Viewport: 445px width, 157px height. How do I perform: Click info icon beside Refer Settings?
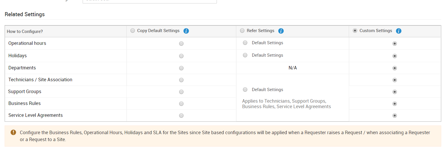pos(281,31)
